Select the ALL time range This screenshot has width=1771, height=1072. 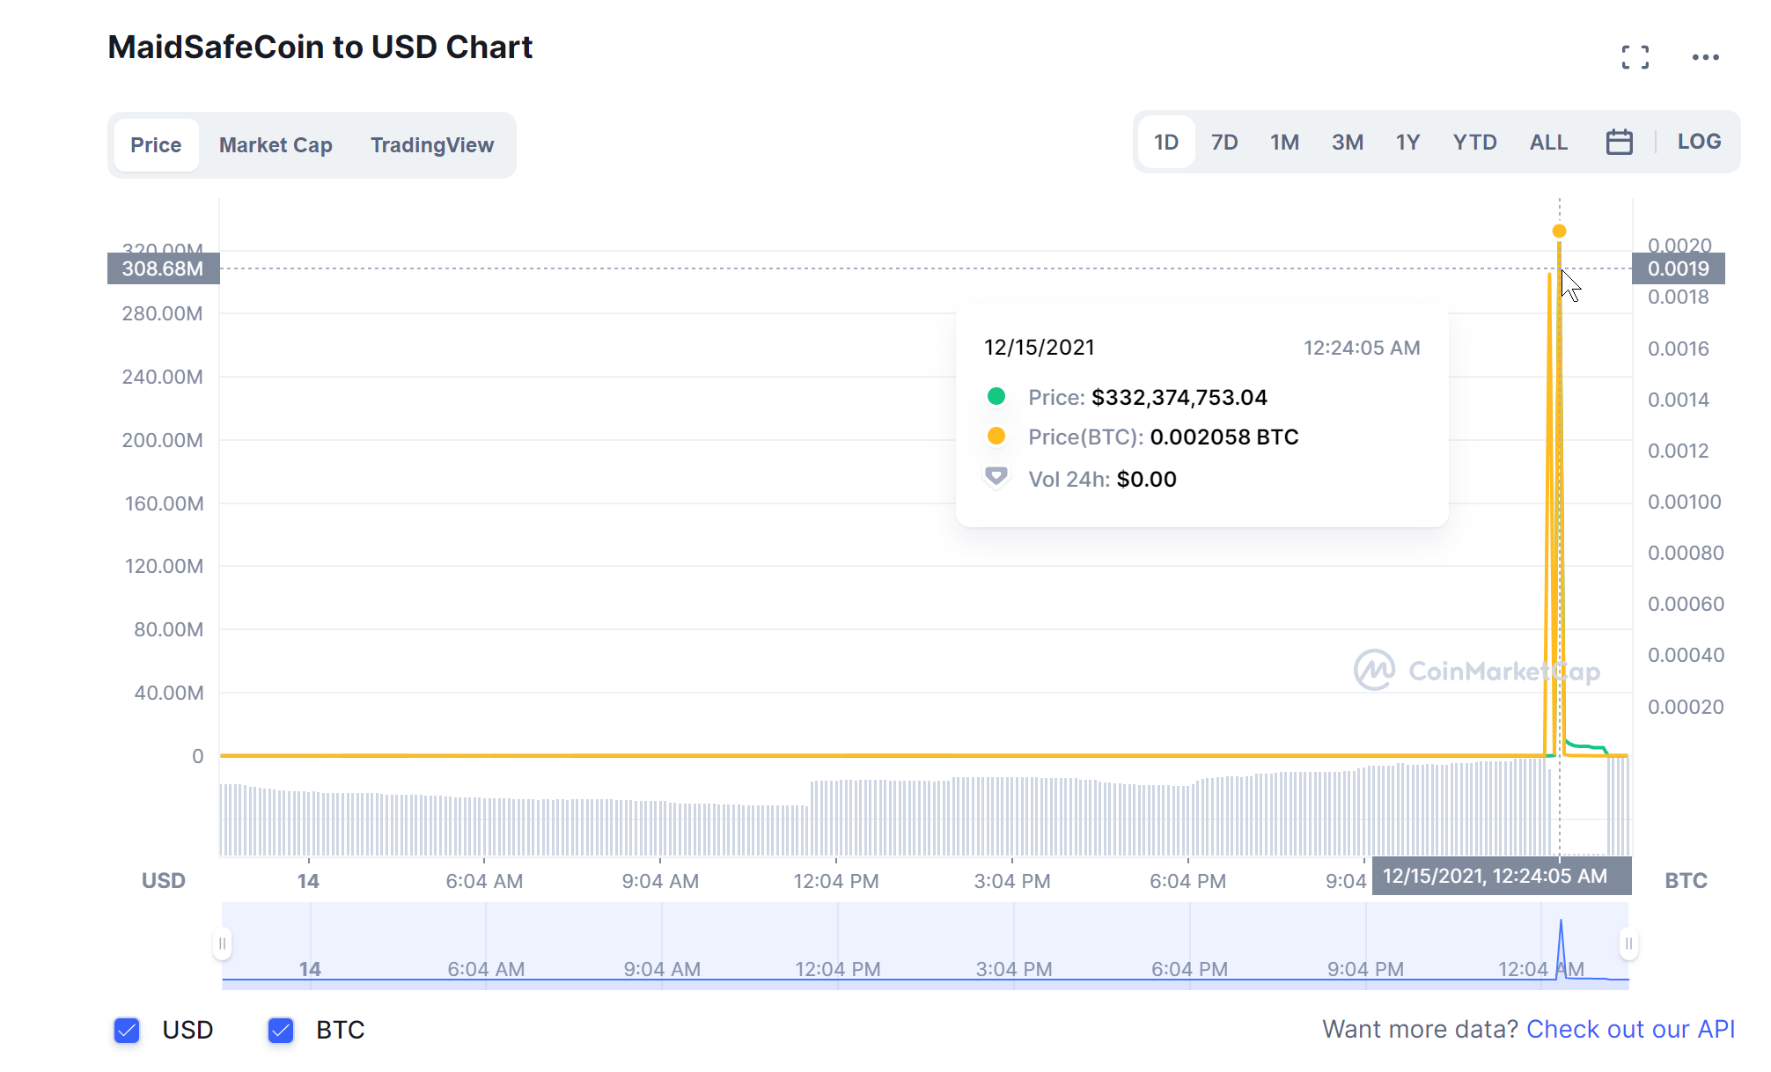tap(1548, 143)
